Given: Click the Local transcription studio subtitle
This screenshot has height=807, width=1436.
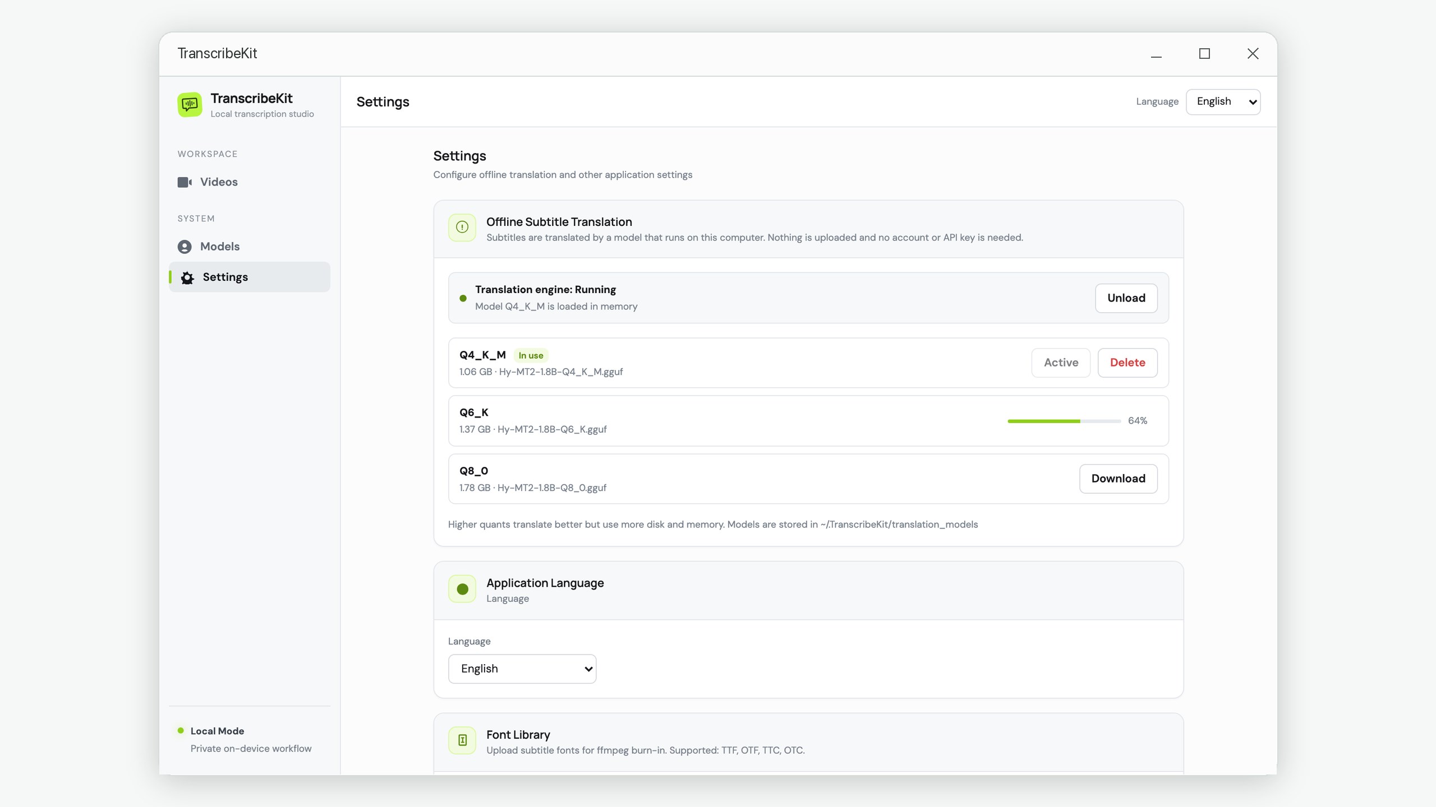Looking at the screenshot, I should pyautogui.click(x=262, y=114).
